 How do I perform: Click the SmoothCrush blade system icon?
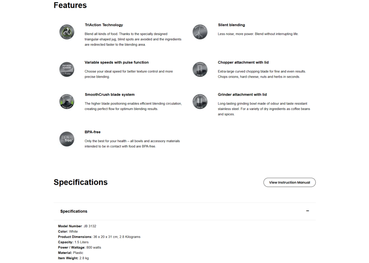tap(67, 101)
